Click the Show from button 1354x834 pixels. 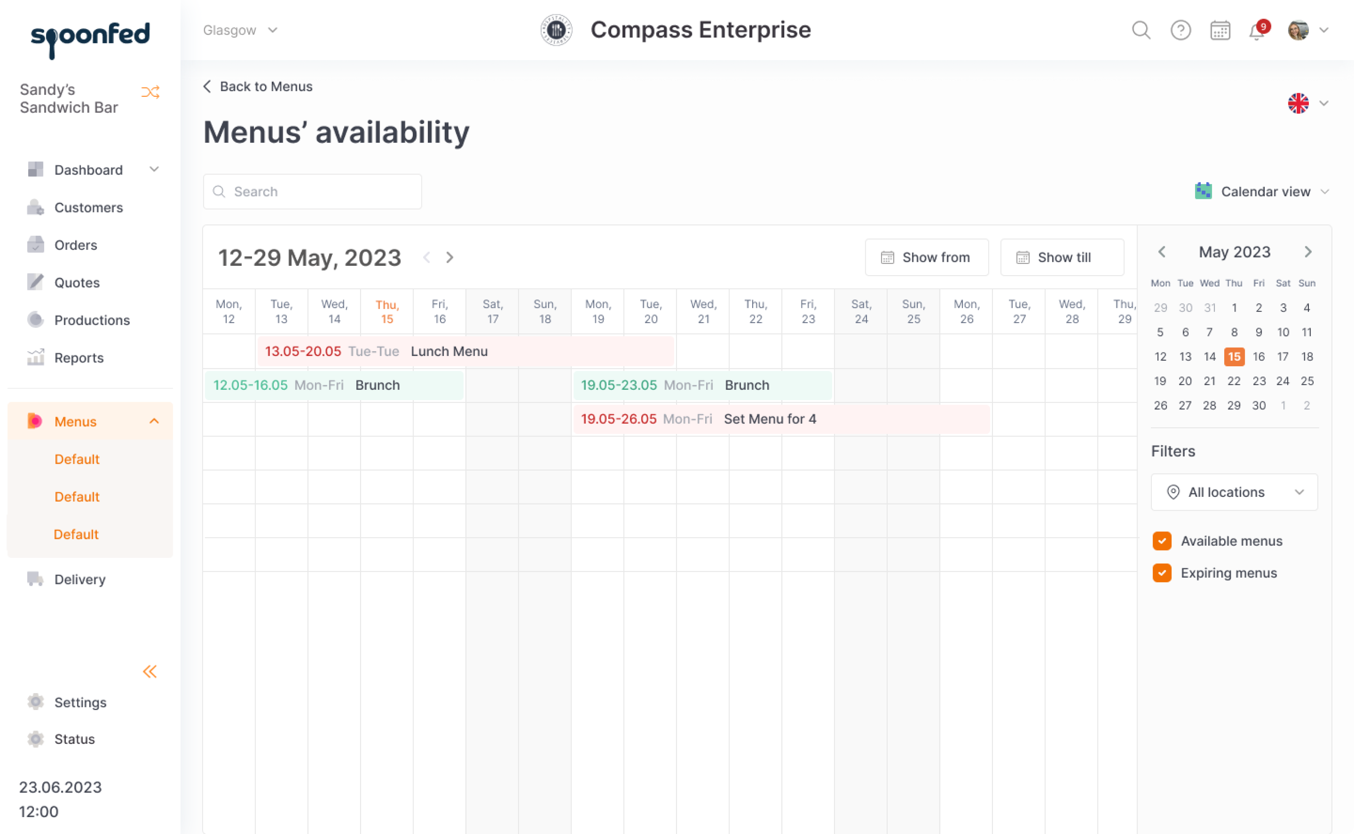[927, 257]
